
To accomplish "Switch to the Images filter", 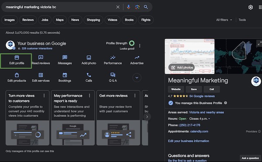I will tap(10, 20).
